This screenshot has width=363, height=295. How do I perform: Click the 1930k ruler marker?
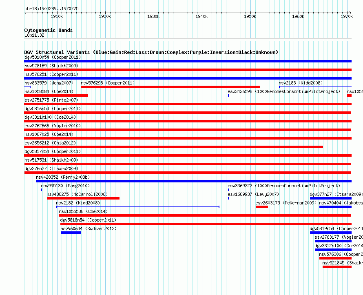click(153, 16)
